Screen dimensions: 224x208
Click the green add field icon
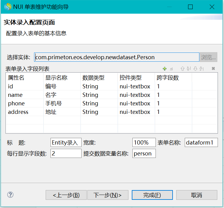click(x=165, y=69)
